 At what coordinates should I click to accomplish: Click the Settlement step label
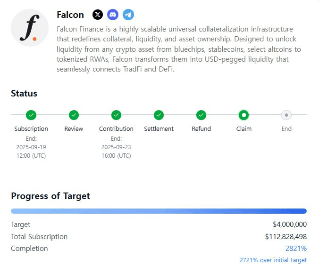(x=159, y=128)
